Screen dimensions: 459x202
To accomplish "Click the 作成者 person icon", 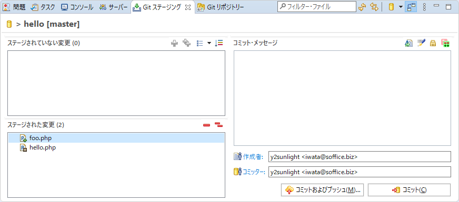I will point(237,157).
